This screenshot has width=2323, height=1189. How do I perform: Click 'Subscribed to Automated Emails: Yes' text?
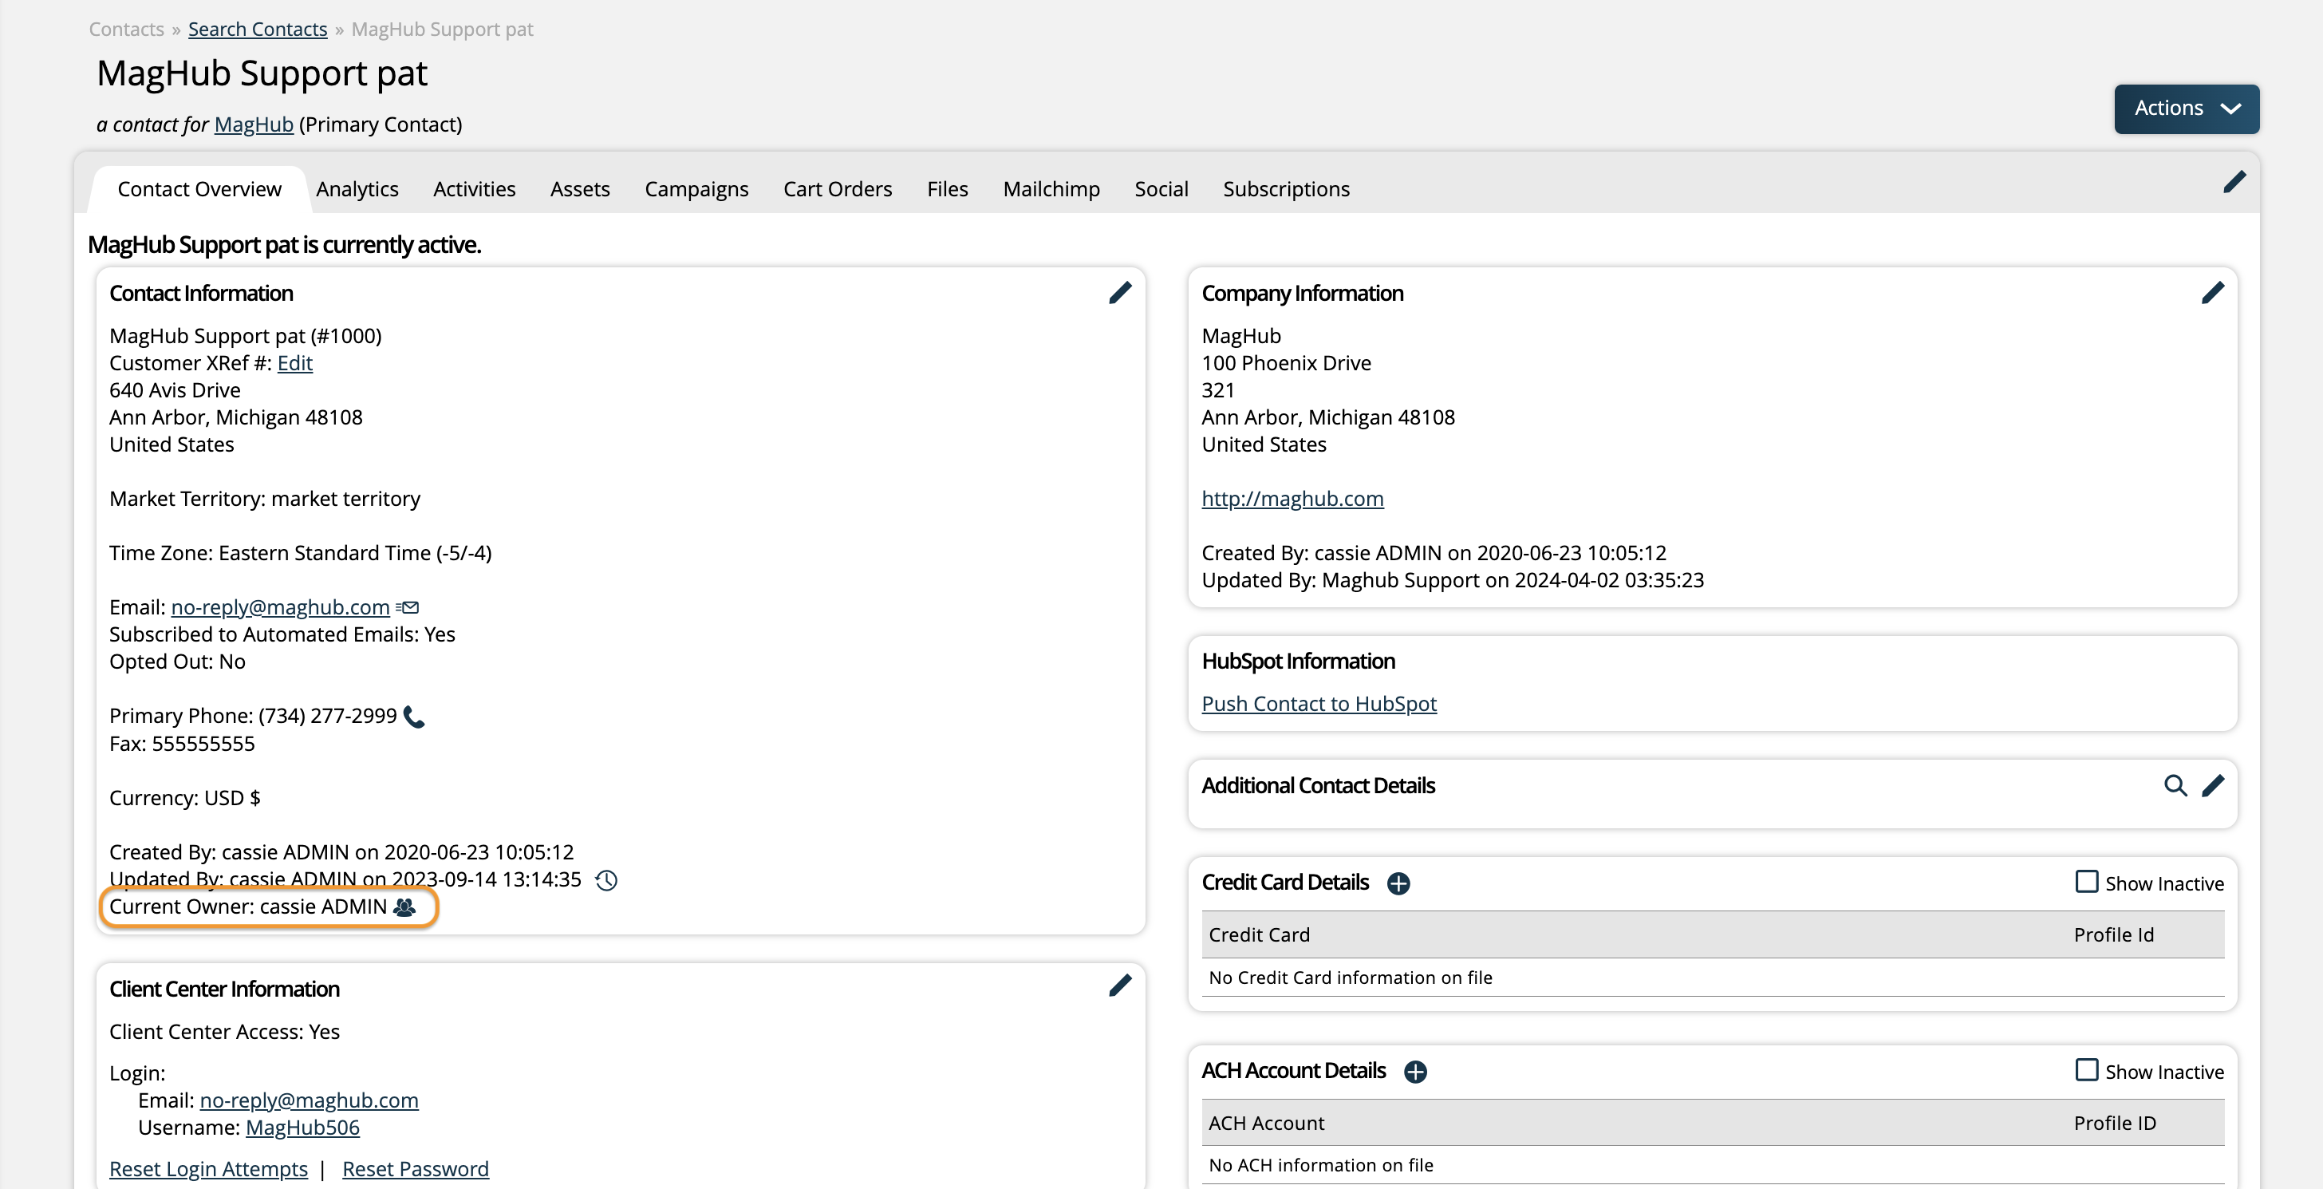tap(282, 634)
